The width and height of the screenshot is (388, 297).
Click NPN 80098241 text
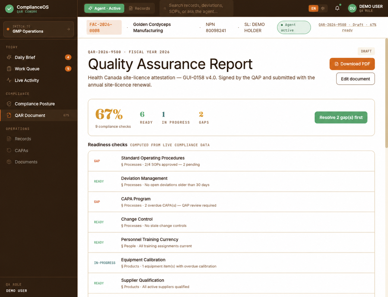pos(216,27)
